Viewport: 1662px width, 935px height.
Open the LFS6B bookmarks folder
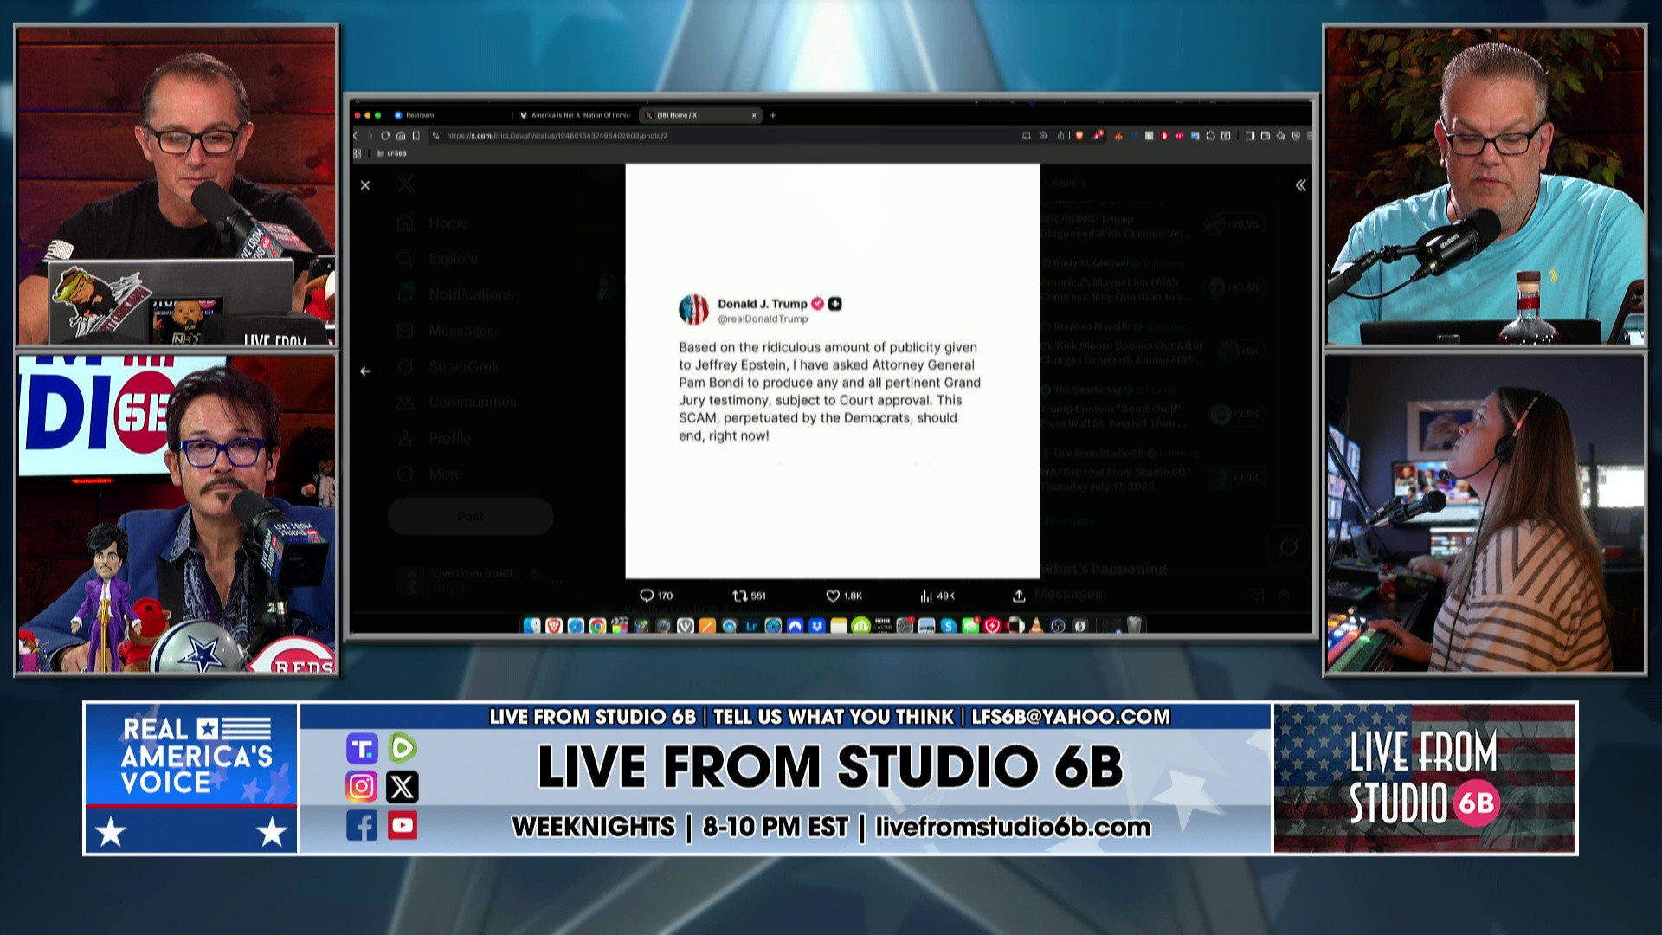pyautogui.click(x=391, y=153)
